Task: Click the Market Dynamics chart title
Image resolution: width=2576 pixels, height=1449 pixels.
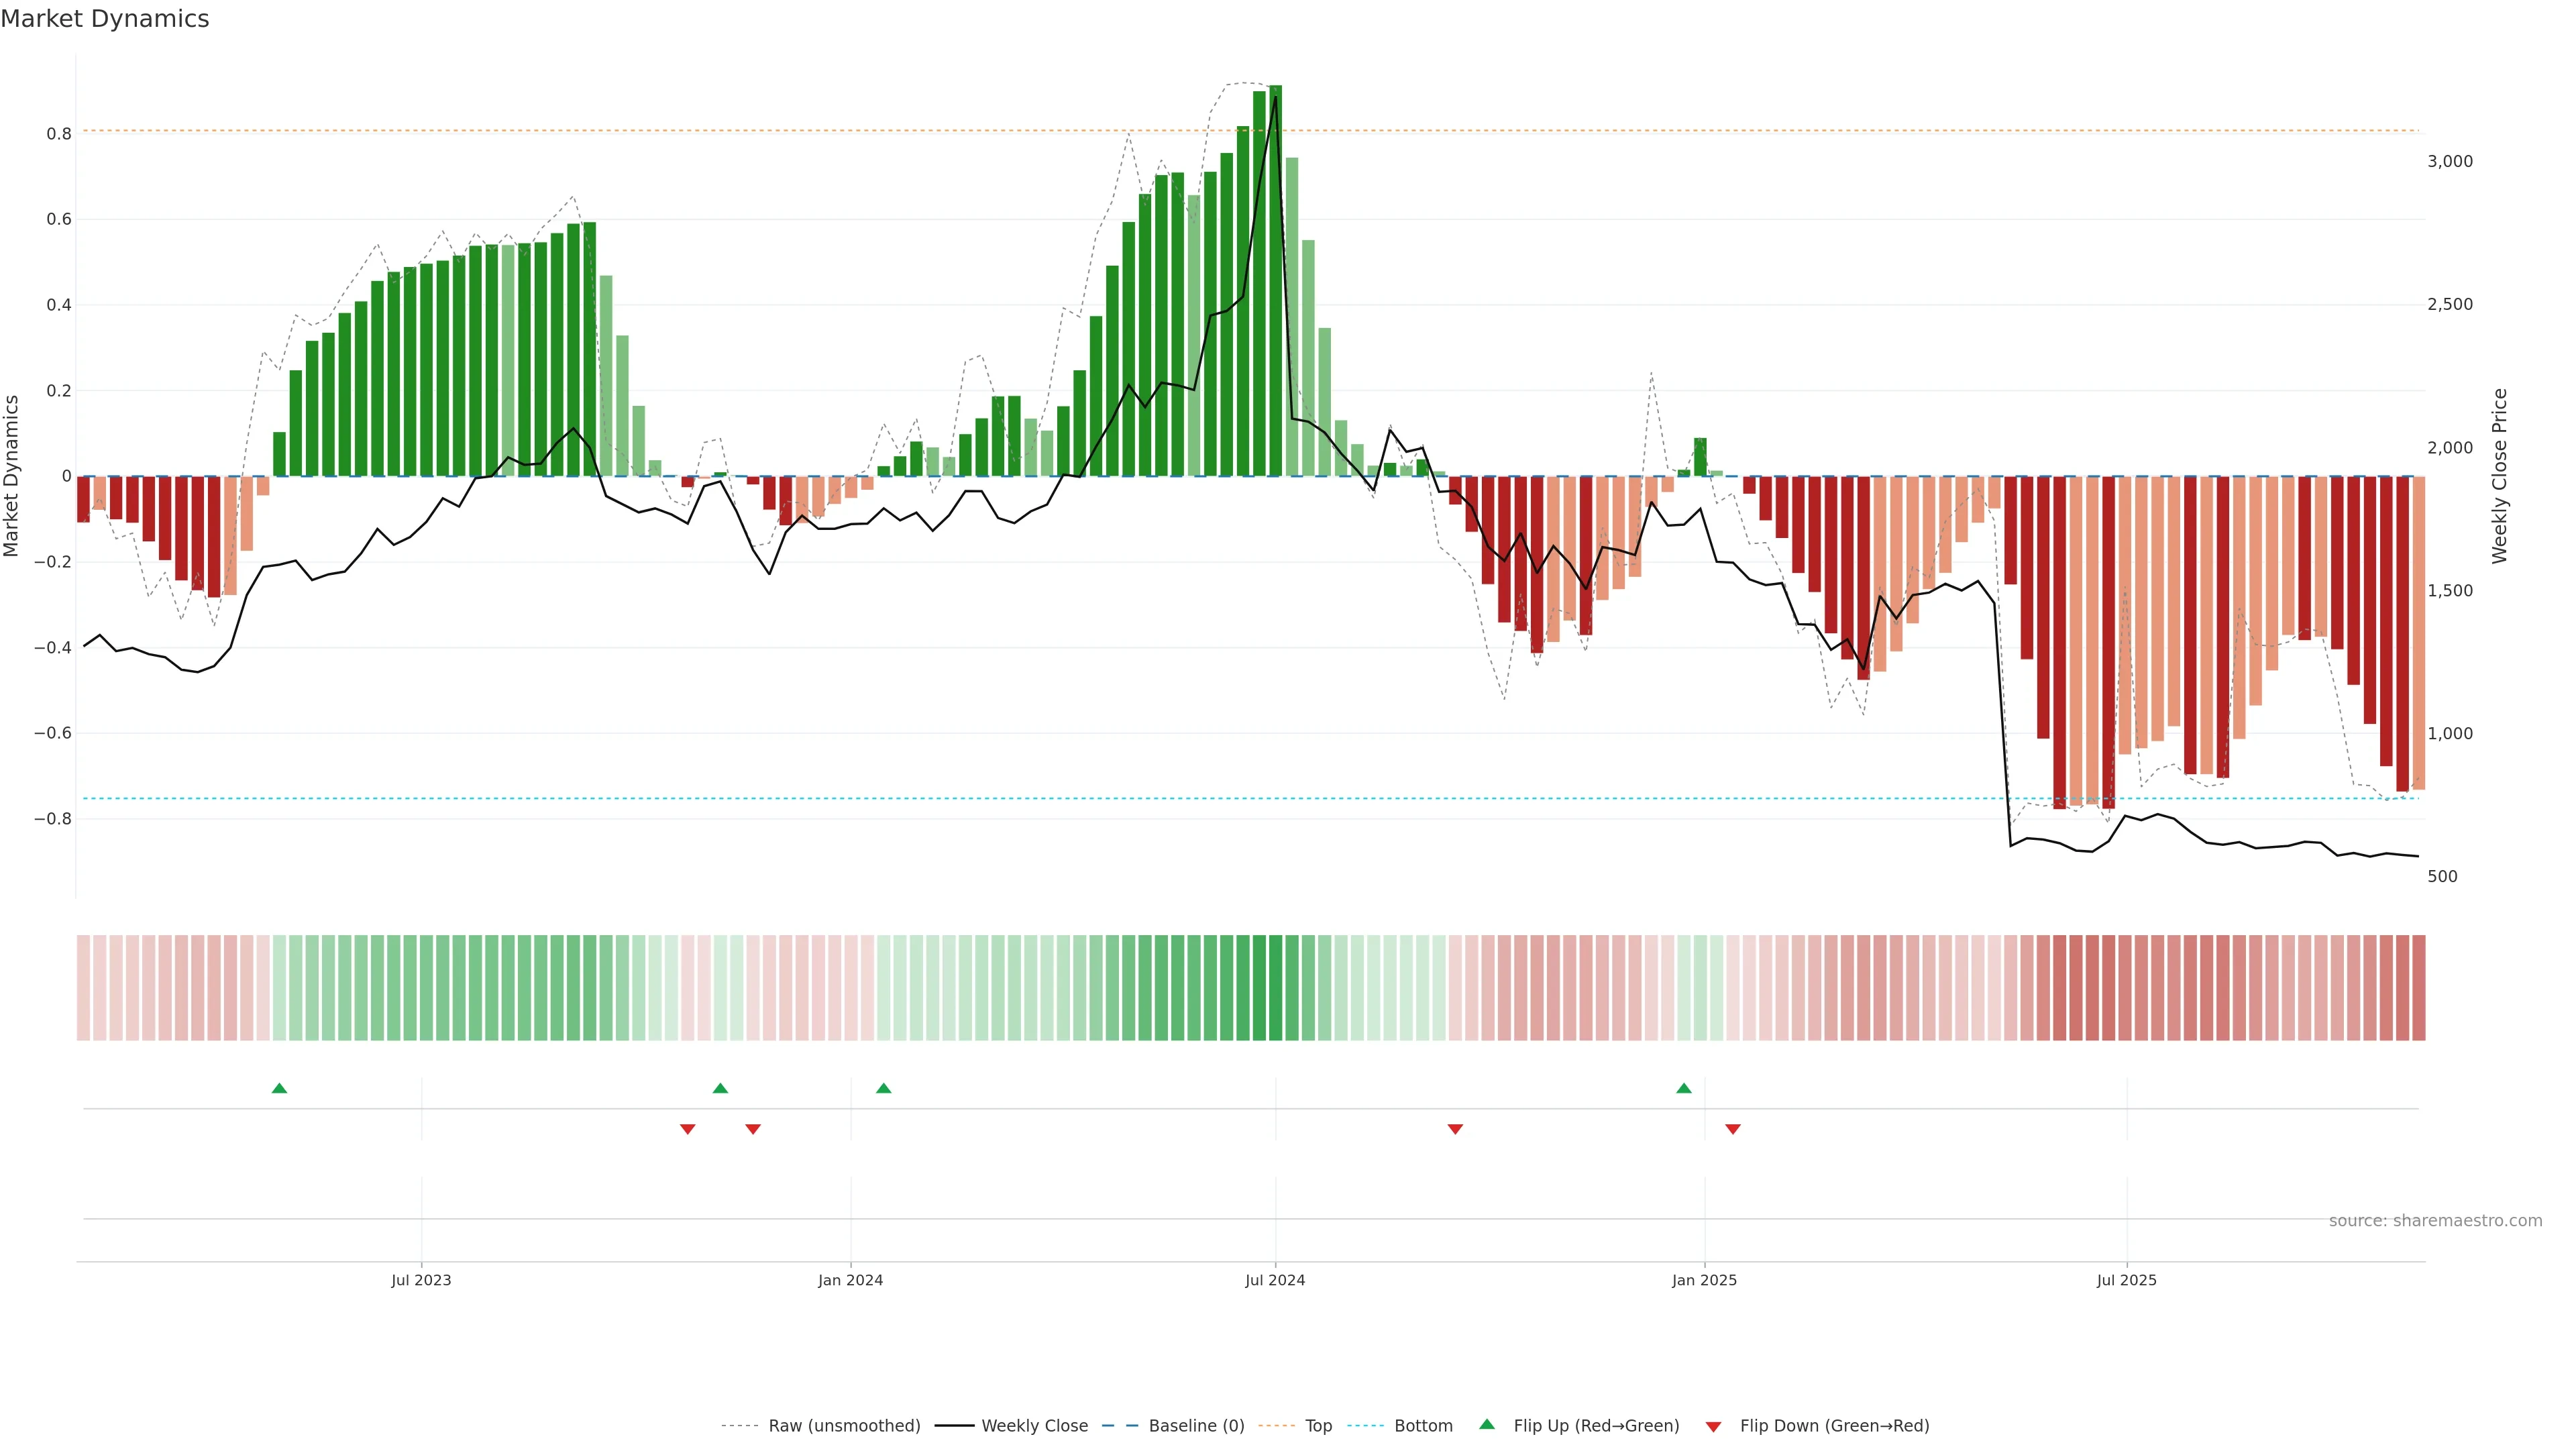Action: [x=105, y=19]
